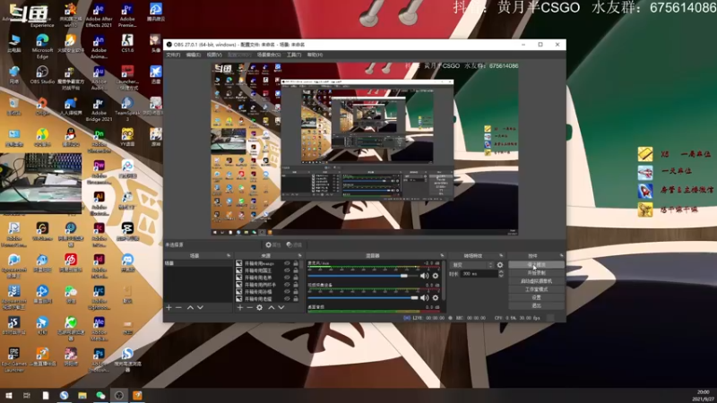Open microphone channel gear settings in mixer
The image size is (717, 403).
coord(436,276)
